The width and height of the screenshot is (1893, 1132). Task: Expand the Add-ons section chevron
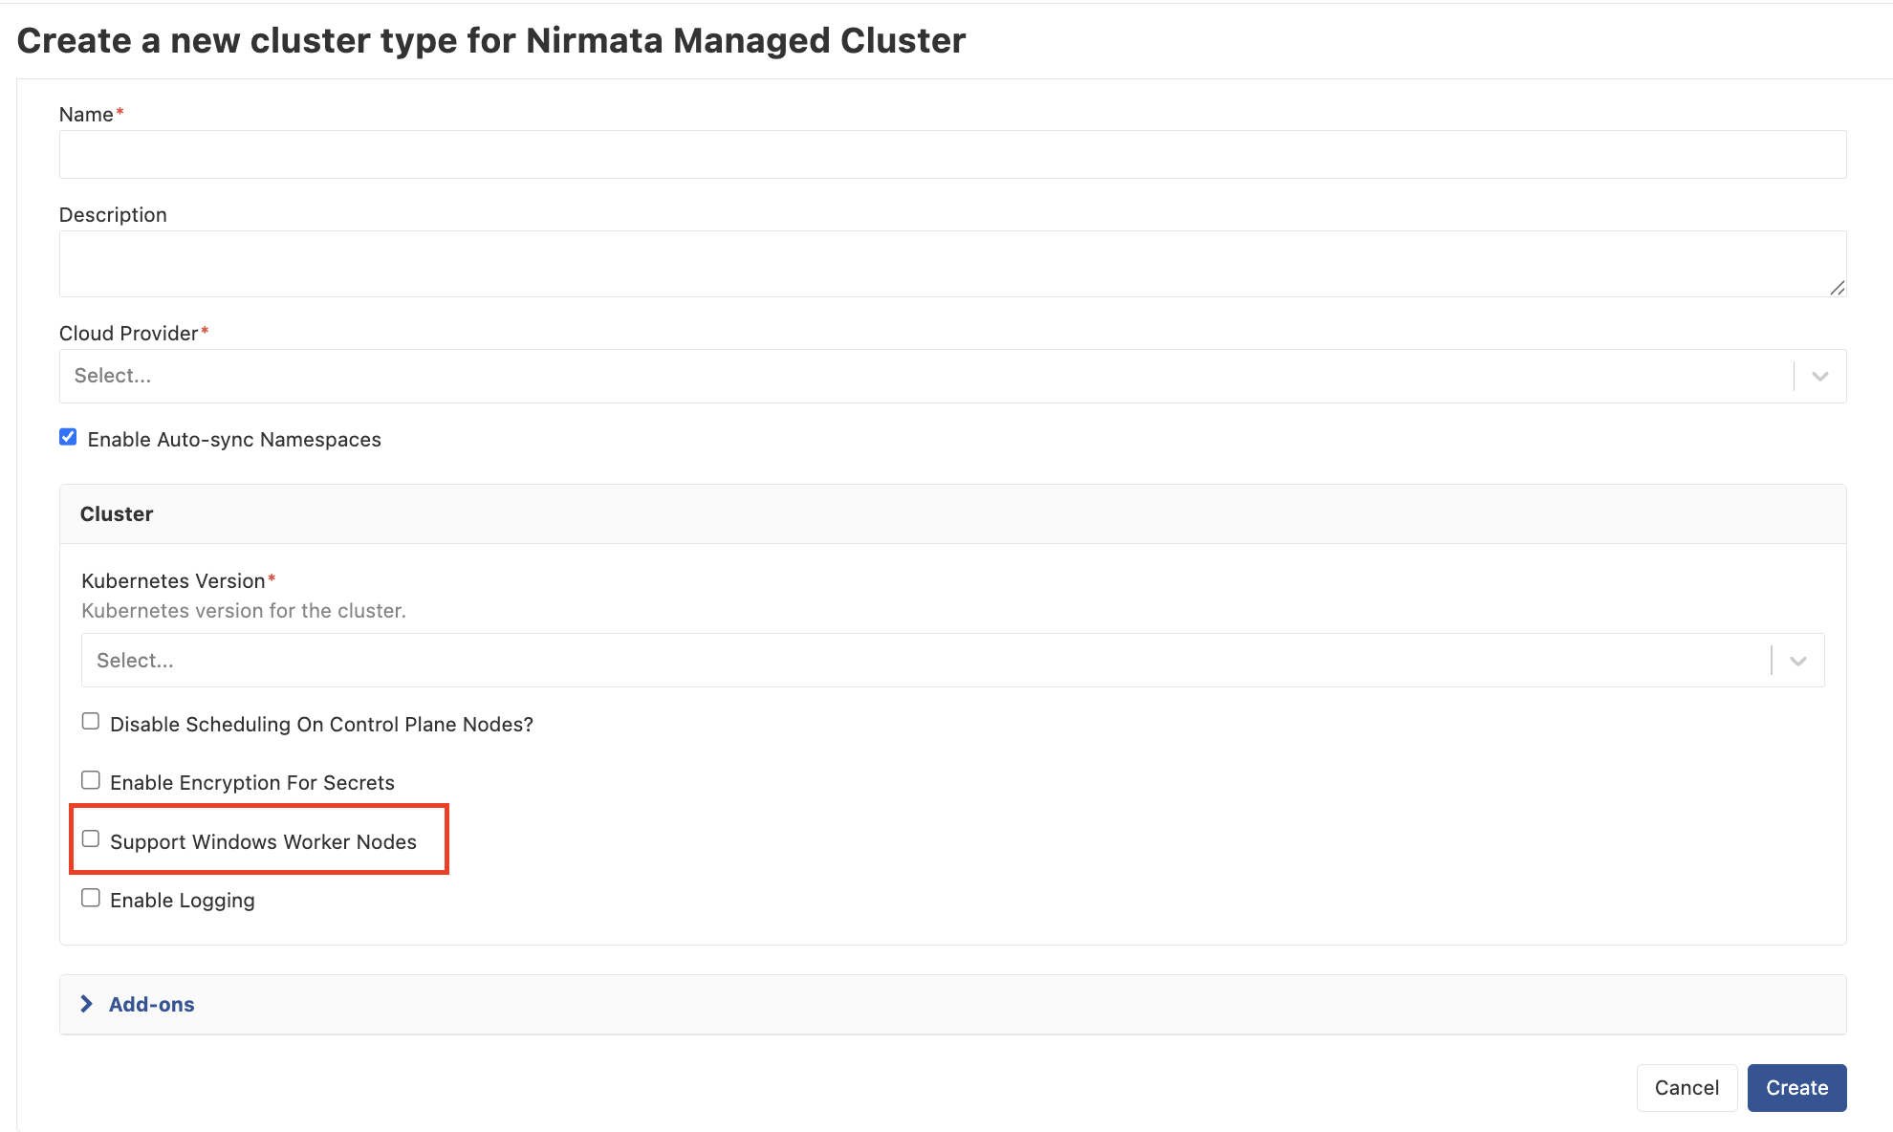pyautogui.click(x=87, y=1003)
